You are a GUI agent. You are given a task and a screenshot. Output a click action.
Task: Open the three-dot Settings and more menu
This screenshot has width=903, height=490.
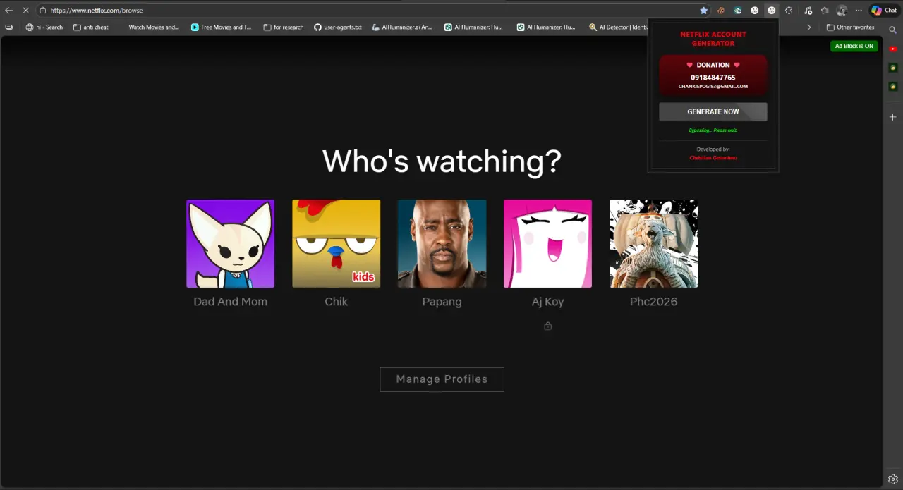pos(859,11)
